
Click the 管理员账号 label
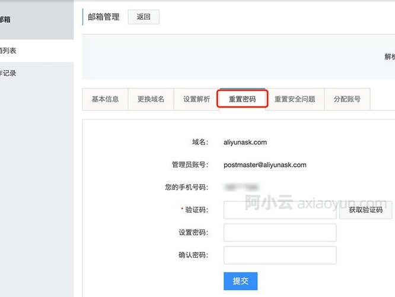coord(190,165)
